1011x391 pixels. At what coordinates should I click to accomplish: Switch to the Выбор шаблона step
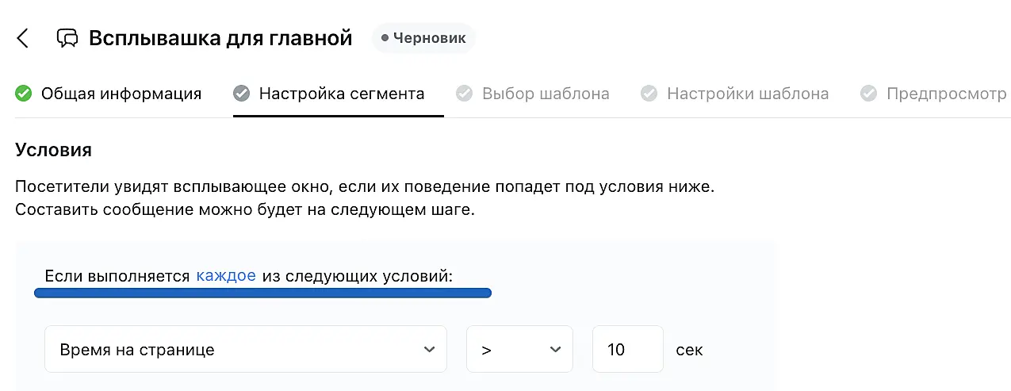point(546,94)
